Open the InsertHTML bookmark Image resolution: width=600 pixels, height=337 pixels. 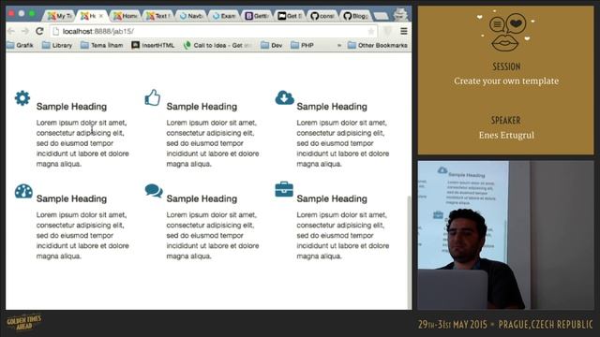[x=153, y=45]
